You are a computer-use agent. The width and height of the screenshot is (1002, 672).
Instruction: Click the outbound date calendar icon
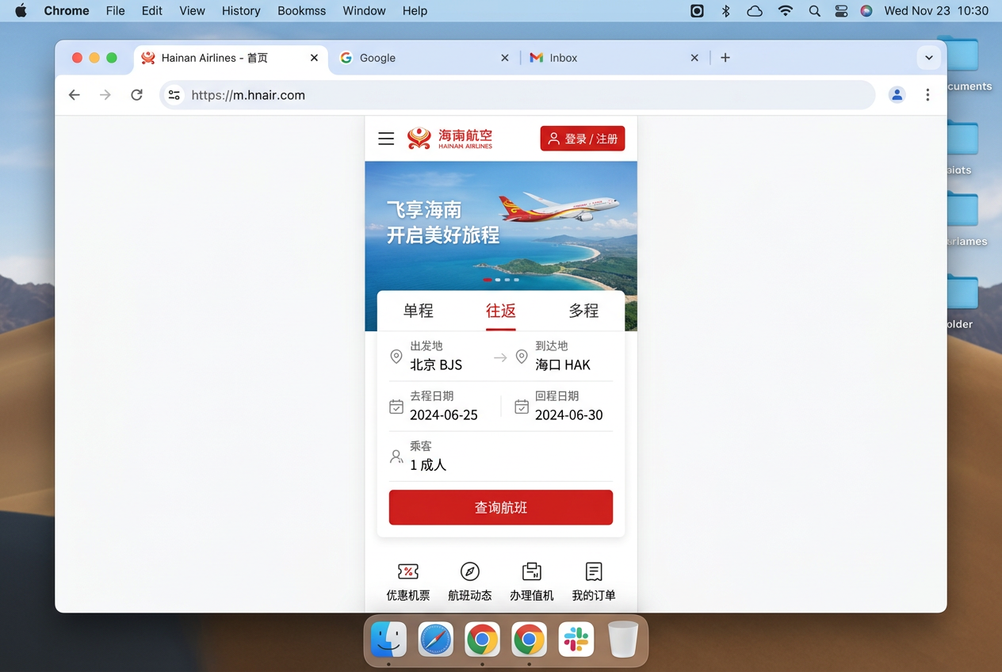click(x=396, y=407)
